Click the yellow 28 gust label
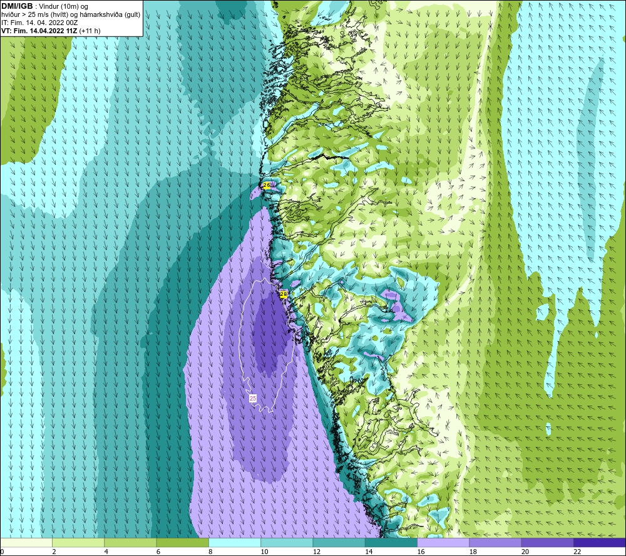The width and height of the screenshot is (626, 556). click(x=284, y=294)
